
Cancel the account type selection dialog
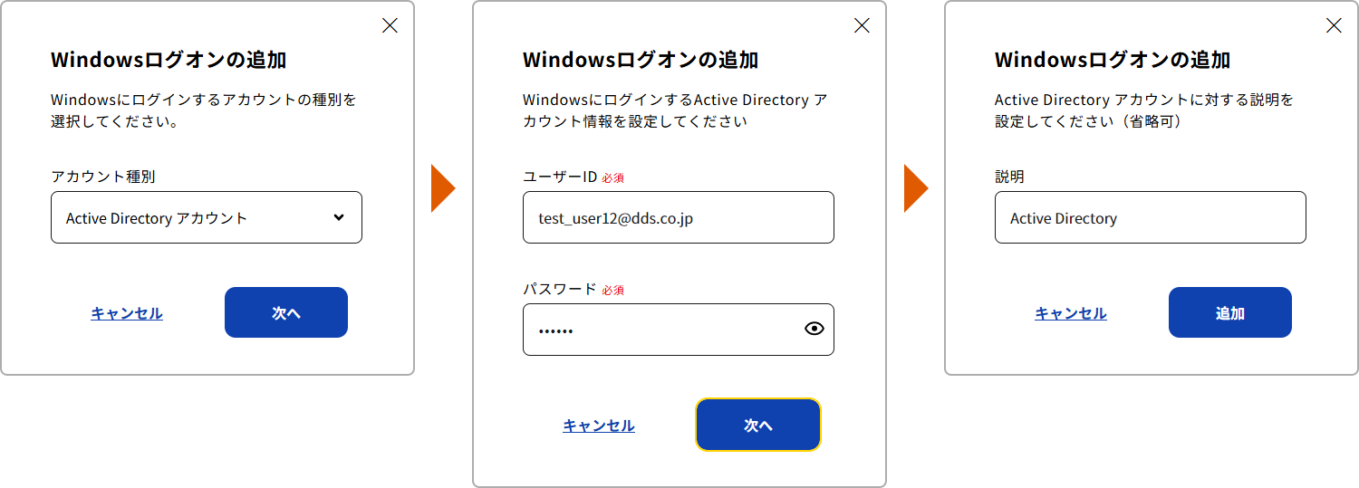pyautogui.click(x=127, y=313)
